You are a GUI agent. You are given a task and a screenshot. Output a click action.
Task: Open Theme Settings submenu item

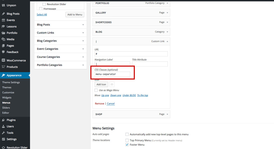(x=11, y=82)
